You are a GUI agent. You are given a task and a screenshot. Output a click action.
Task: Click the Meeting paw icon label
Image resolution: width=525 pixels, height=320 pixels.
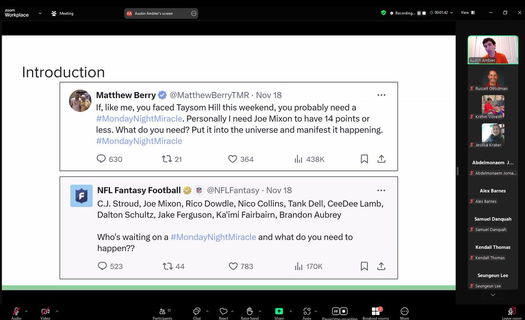(x=63, y=13)
